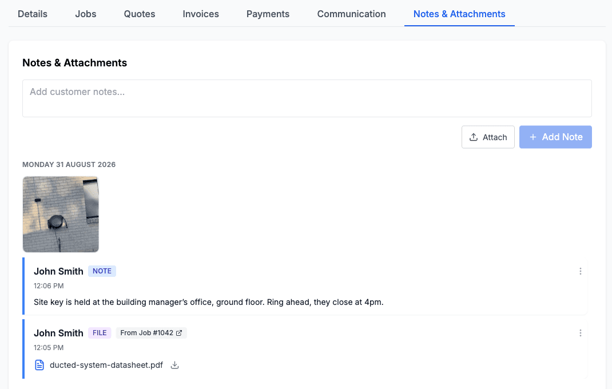Click the Add Note button
The image size is (612, 389).
coord(555,137)
